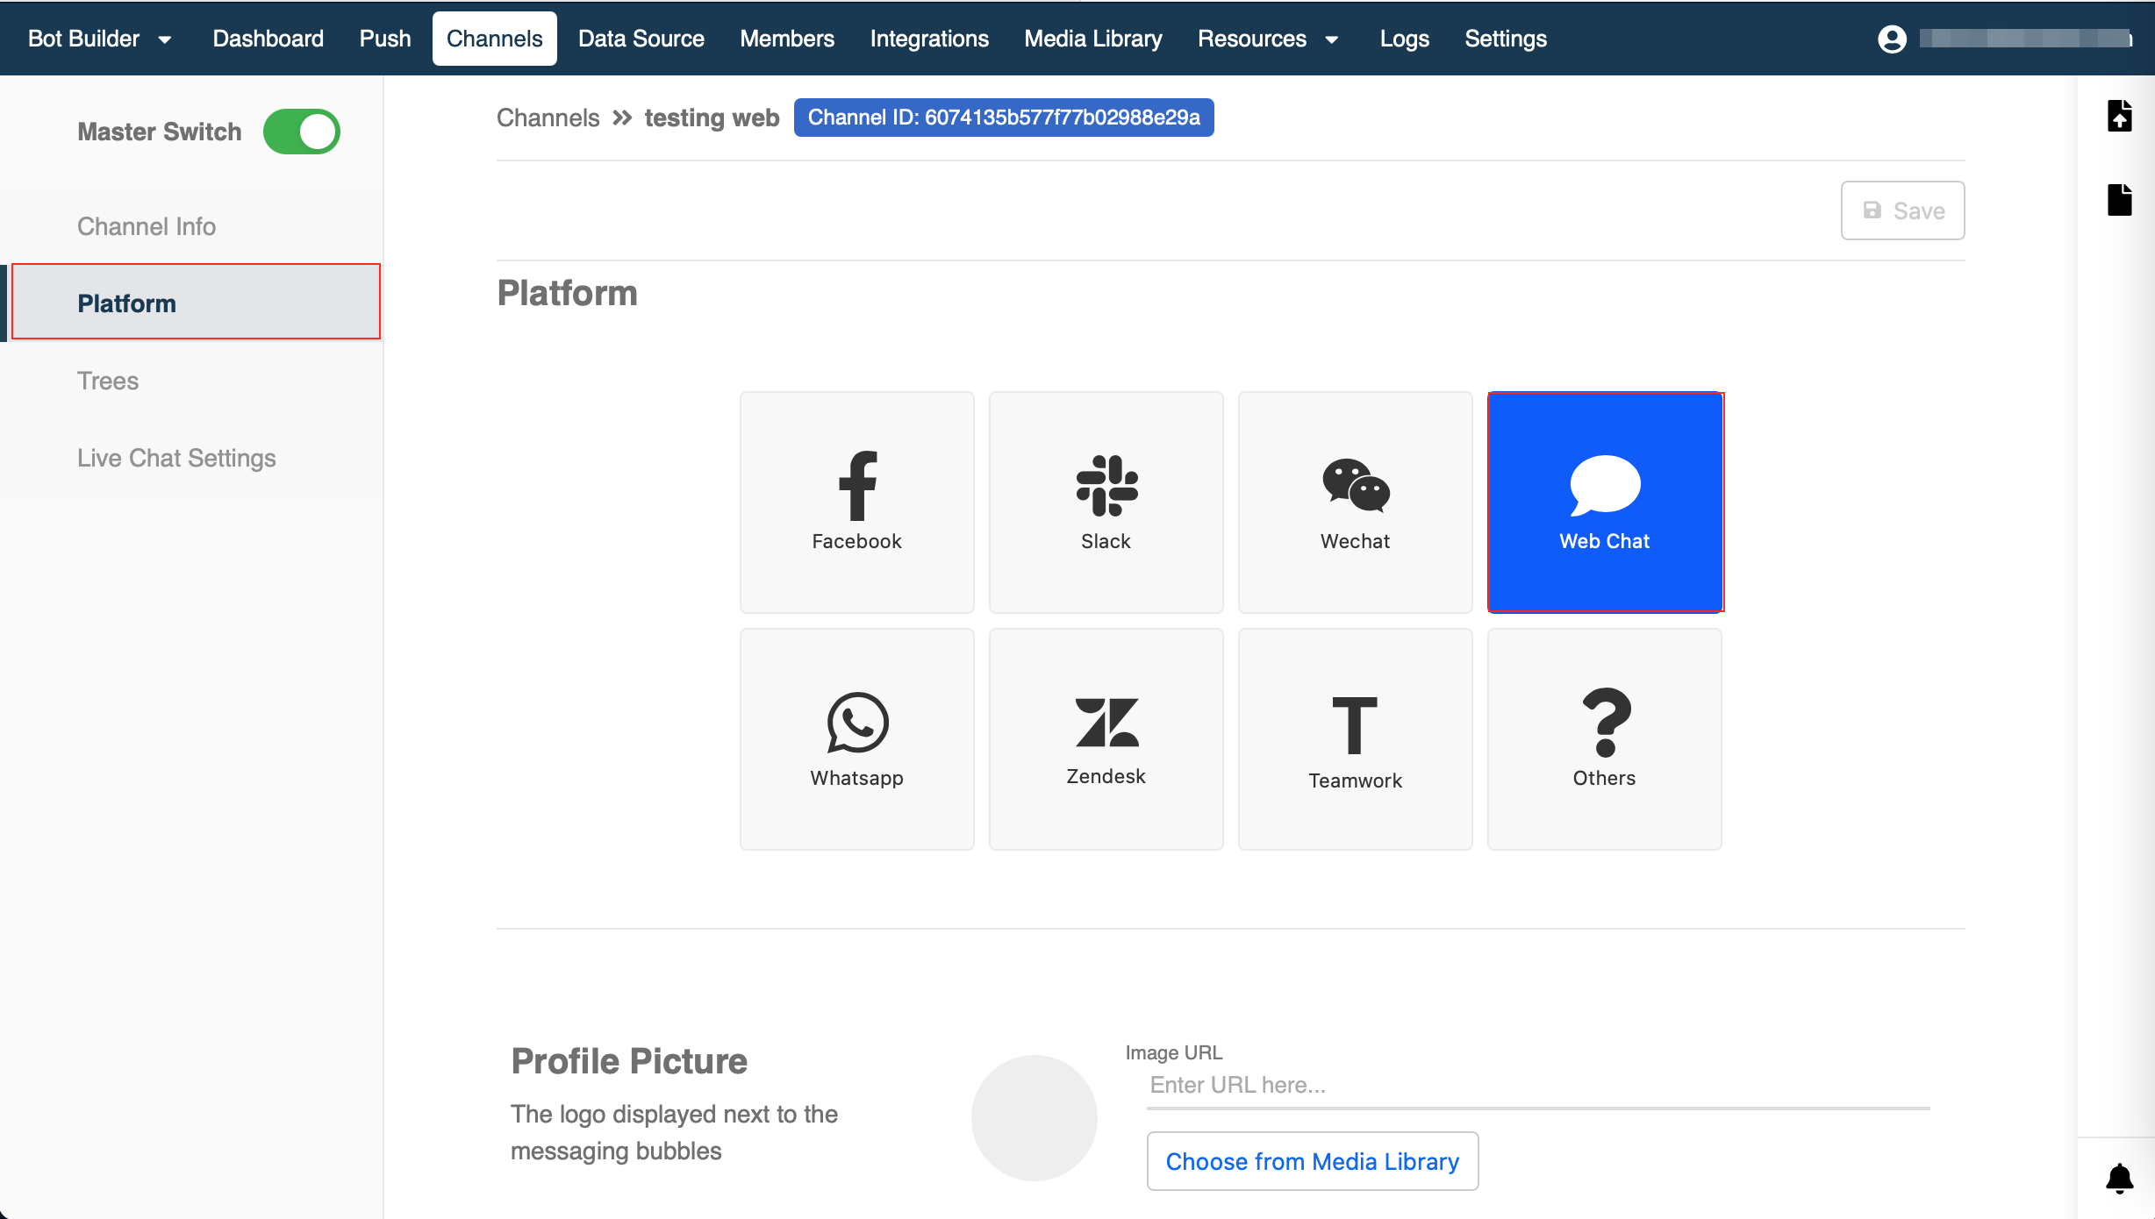This screenshot has width=2155, height=1219.
Task: Open the Logs page
Action: [x=1404, y=39]
